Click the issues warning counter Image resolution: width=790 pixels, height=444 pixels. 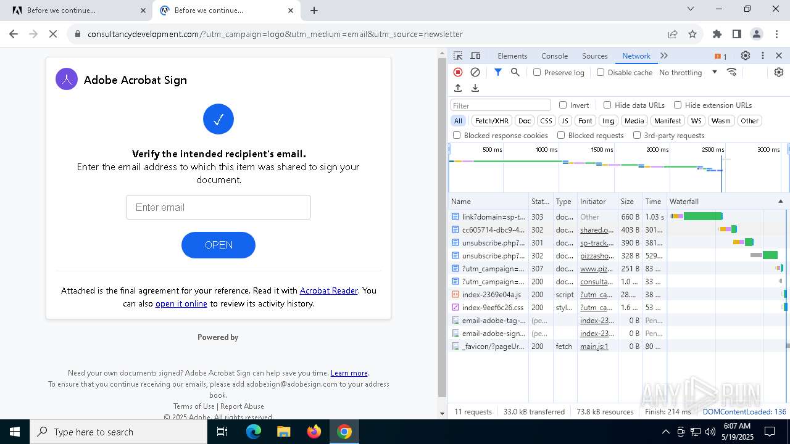click(x=720, y=56)
